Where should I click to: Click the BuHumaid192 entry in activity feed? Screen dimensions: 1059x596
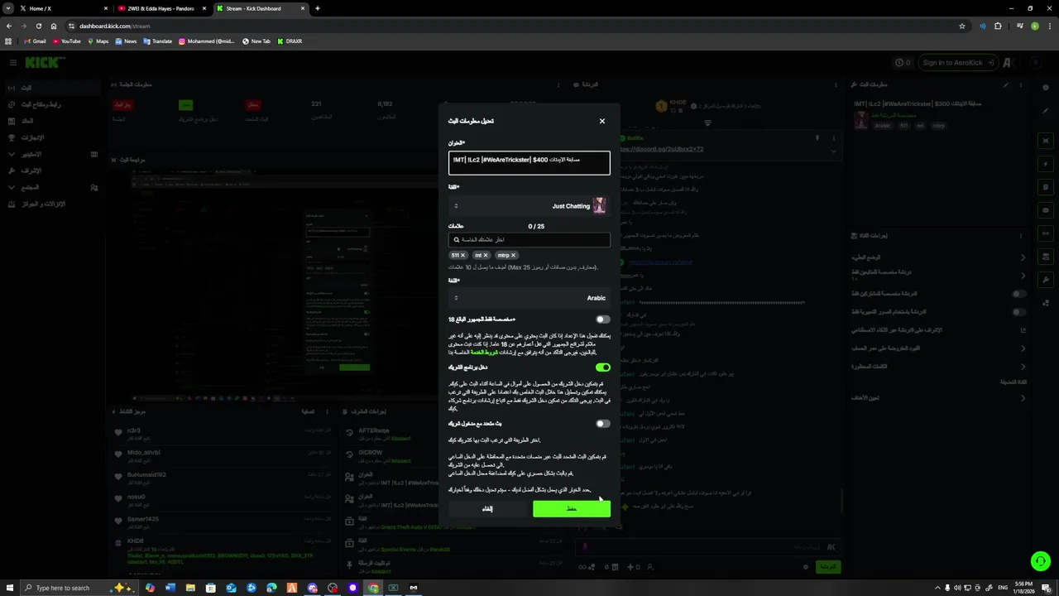click(x=146, y=475)
